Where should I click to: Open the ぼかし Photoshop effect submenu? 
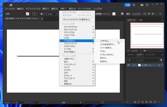[x=77, y=62]
